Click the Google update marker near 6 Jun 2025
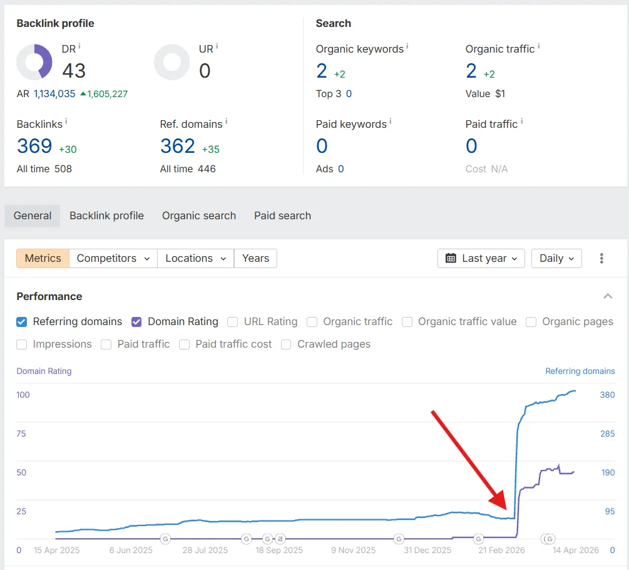The height and width of the screenshot is (570, 629). point(165,539)
